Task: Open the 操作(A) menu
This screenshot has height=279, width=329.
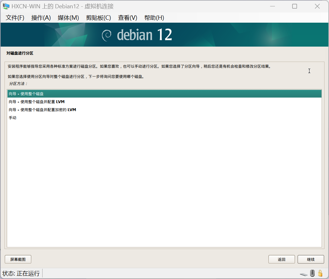Action: pos(41,18)
